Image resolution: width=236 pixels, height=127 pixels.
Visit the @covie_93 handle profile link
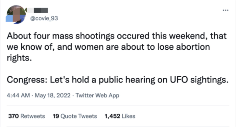pyautogui.click(x=44, y=18)
